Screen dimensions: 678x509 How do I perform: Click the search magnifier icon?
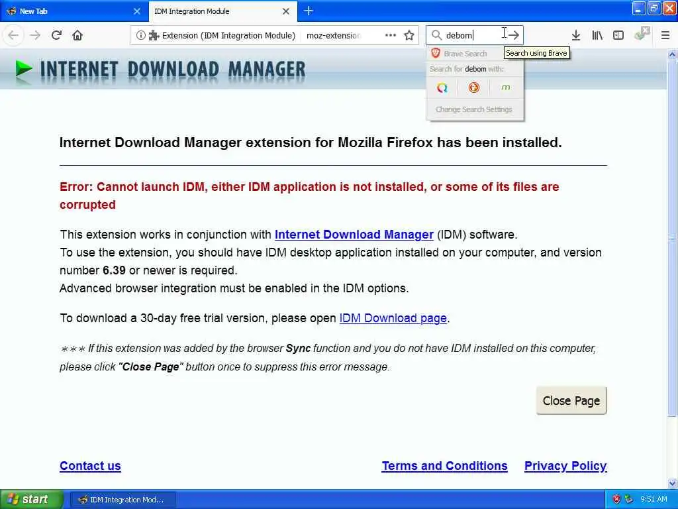[436, 35]
